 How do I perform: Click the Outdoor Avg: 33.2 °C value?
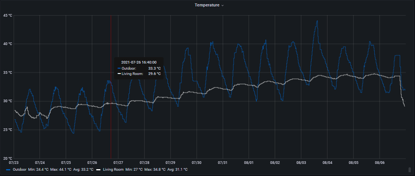[x=83, y=170]
